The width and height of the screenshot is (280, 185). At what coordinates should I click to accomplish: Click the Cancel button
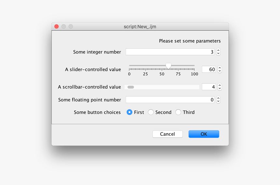click(x=167, y=134)
